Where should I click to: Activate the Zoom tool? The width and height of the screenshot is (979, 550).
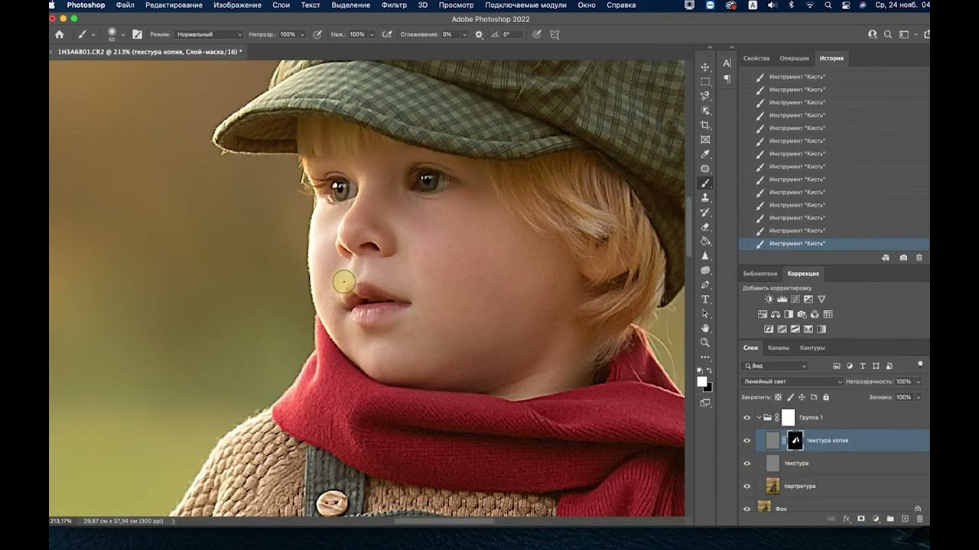tap(705, 343)
